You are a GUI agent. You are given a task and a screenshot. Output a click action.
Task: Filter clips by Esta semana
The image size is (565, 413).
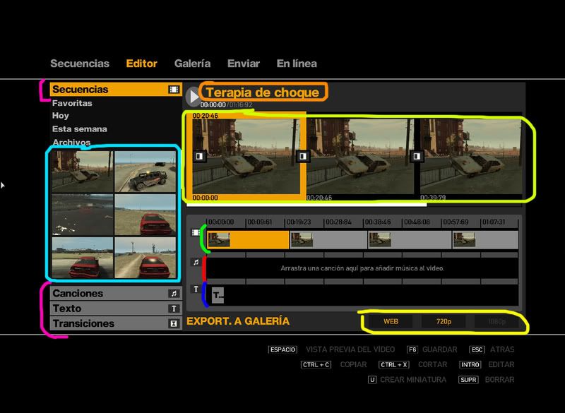[x=80, y=129]
